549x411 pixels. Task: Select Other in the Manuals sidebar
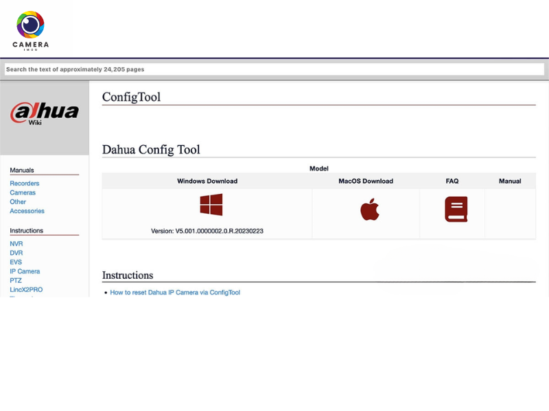tap(18, 202)
